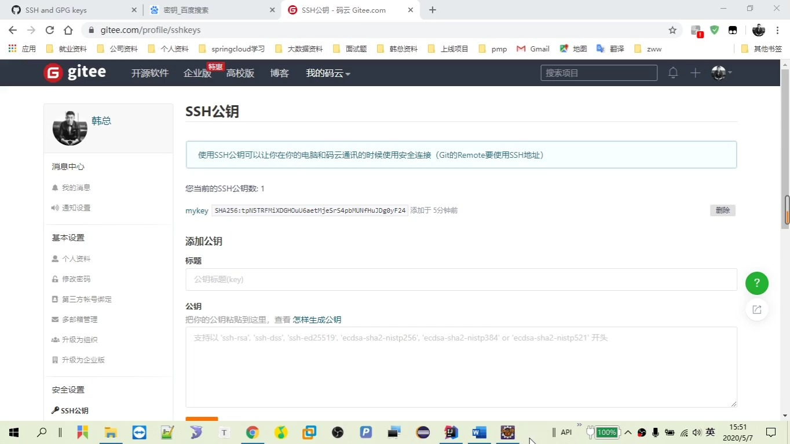Click the Tampermonkey extension icon
Image resolution: width=790 pixels, height=444 pixels.
coord(733,30)
